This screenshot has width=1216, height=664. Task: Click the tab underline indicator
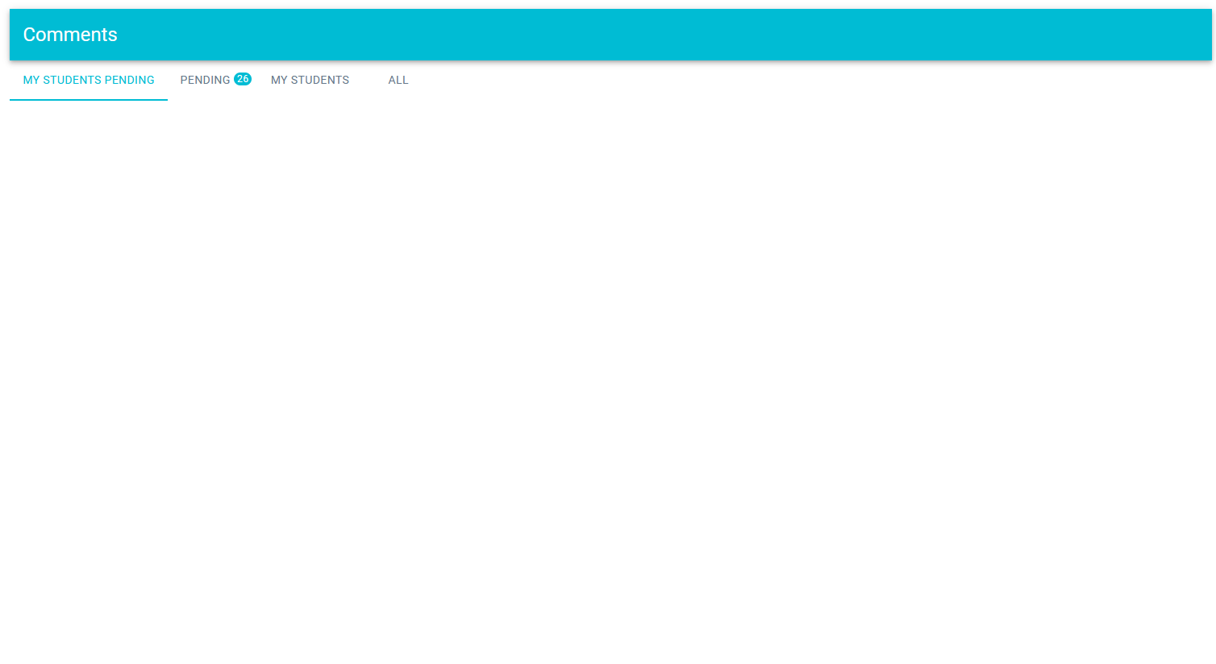(x=89, y=99)
